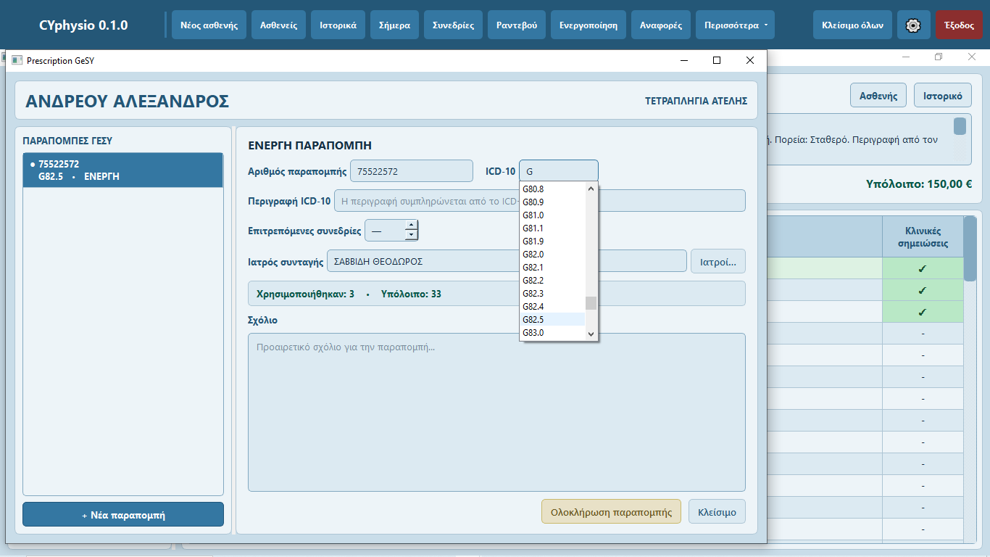The width and height of the screenshot is (990, 557).
Task: Click the Ενεργοποίηση toolbar button
Action: 588,25
